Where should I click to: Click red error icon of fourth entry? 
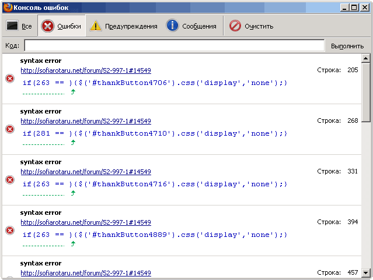[x=10, y=231]
